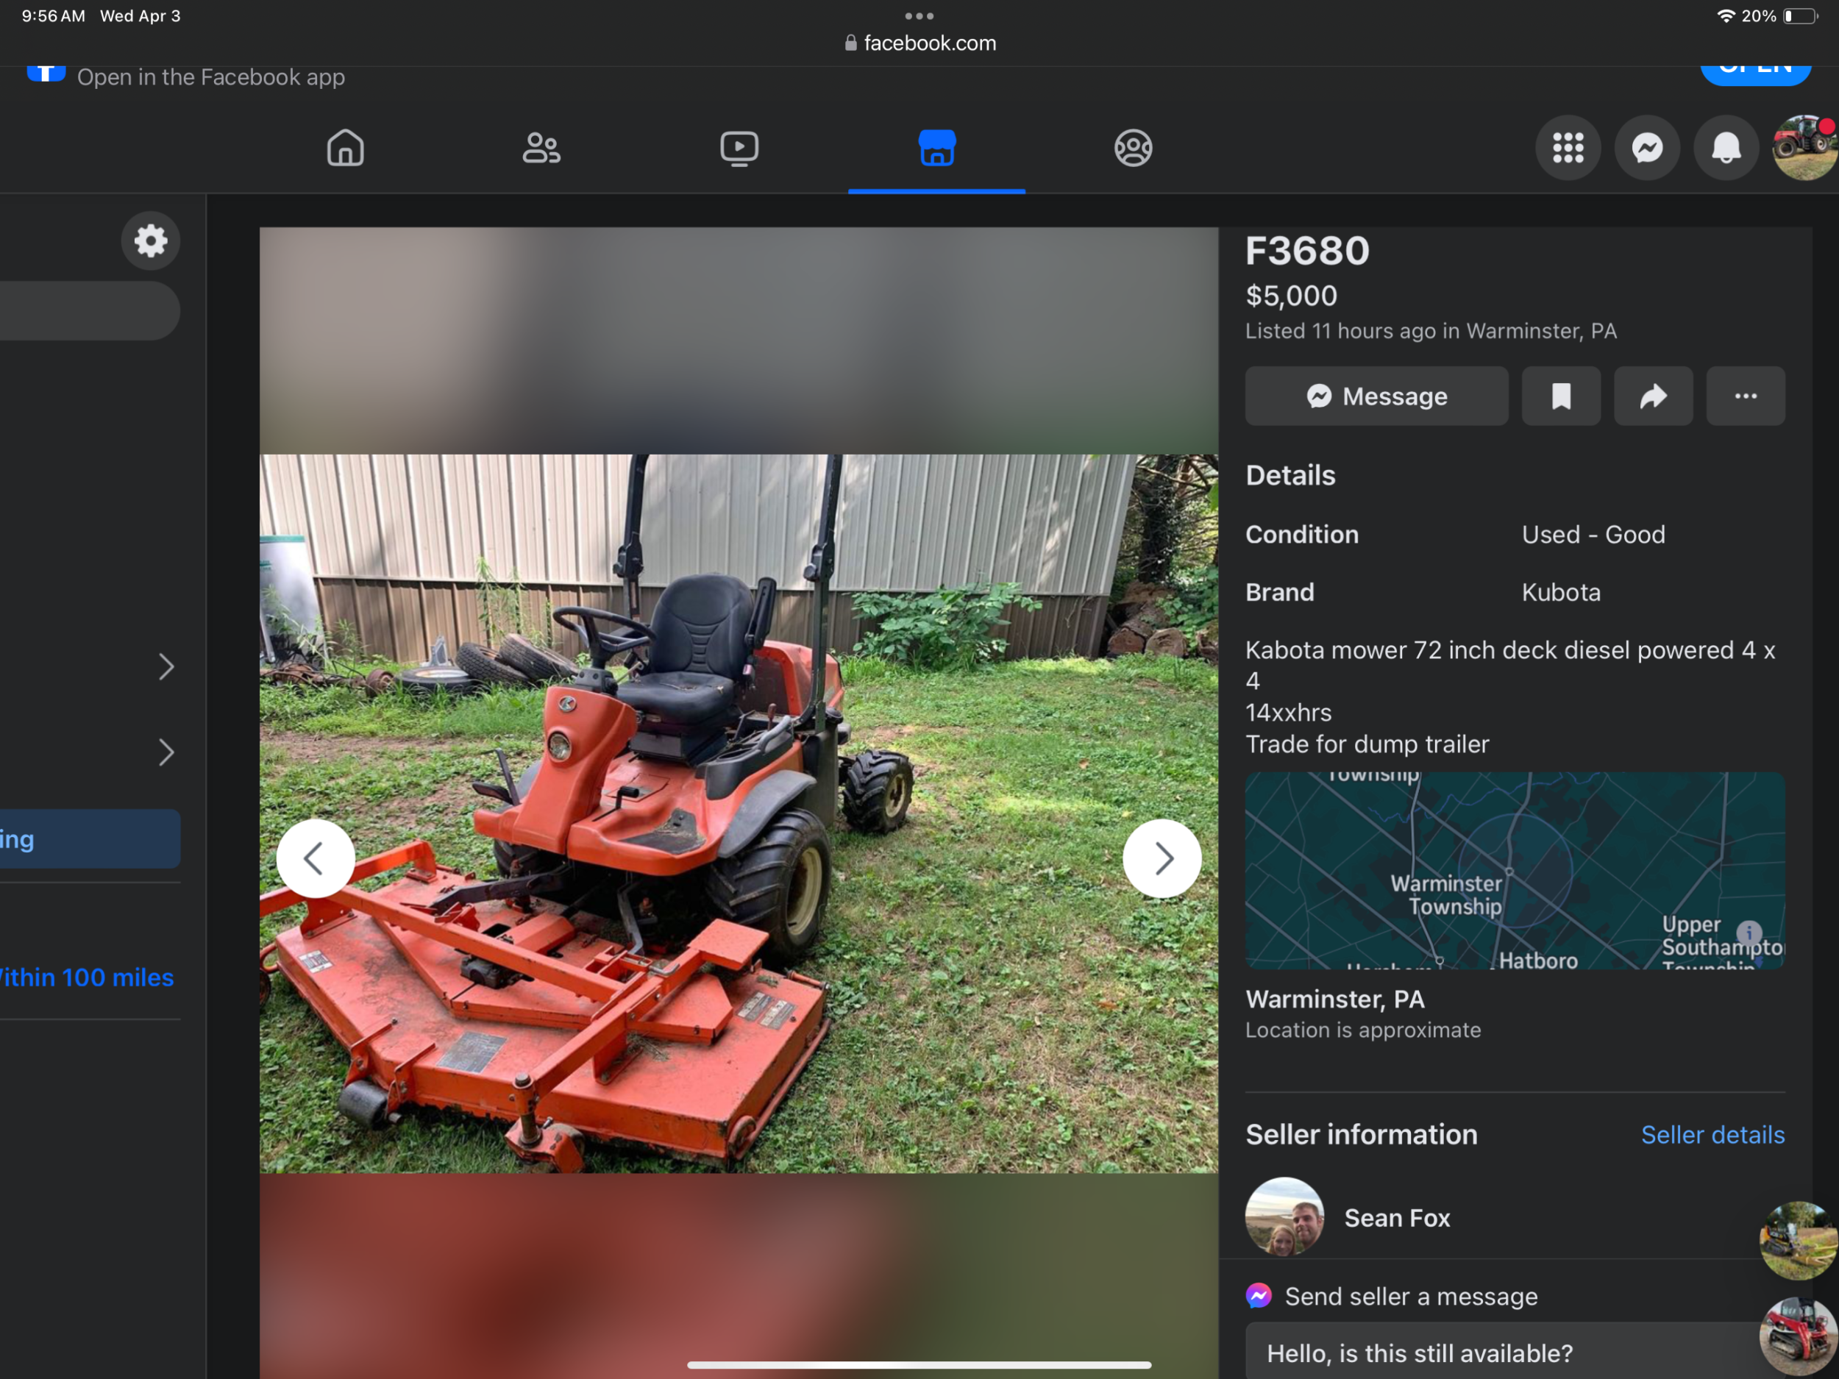Screen dimensions: 1839x1379
Task: Open the notifications bell
Action: point(1726,149)
